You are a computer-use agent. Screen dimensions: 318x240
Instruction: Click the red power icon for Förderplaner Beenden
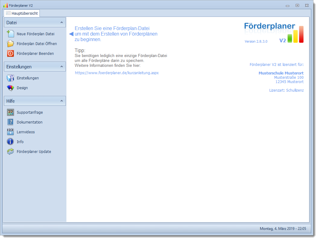10,53
